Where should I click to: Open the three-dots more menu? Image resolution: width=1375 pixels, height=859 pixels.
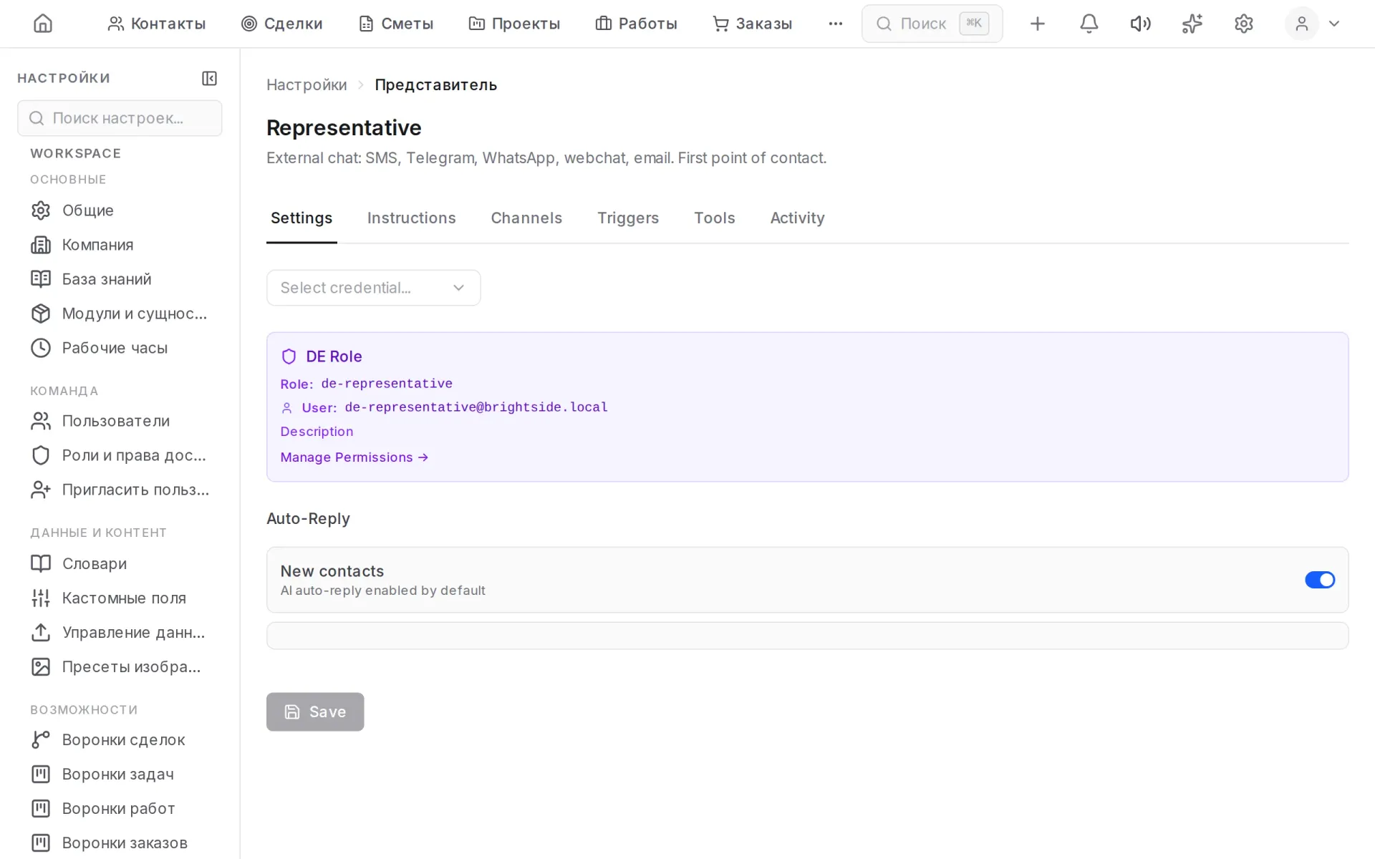[835, 24]
